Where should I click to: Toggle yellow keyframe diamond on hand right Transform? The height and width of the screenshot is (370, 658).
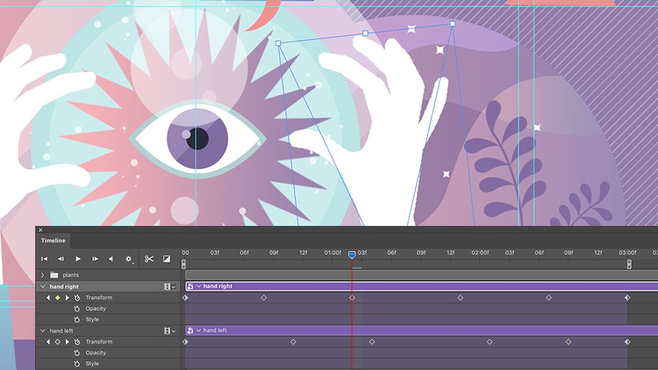pyautogui.click(x=58, y=298)
